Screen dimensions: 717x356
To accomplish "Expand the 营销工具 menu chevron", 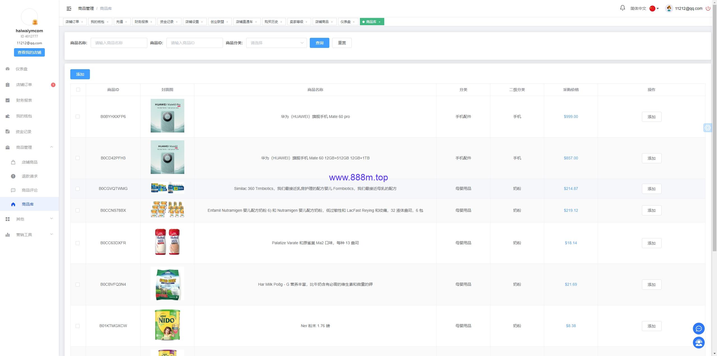I will coord(52,234).
